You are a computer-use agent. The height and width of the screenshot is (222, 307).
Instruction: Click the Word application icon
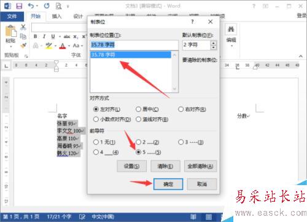point(7,6)
